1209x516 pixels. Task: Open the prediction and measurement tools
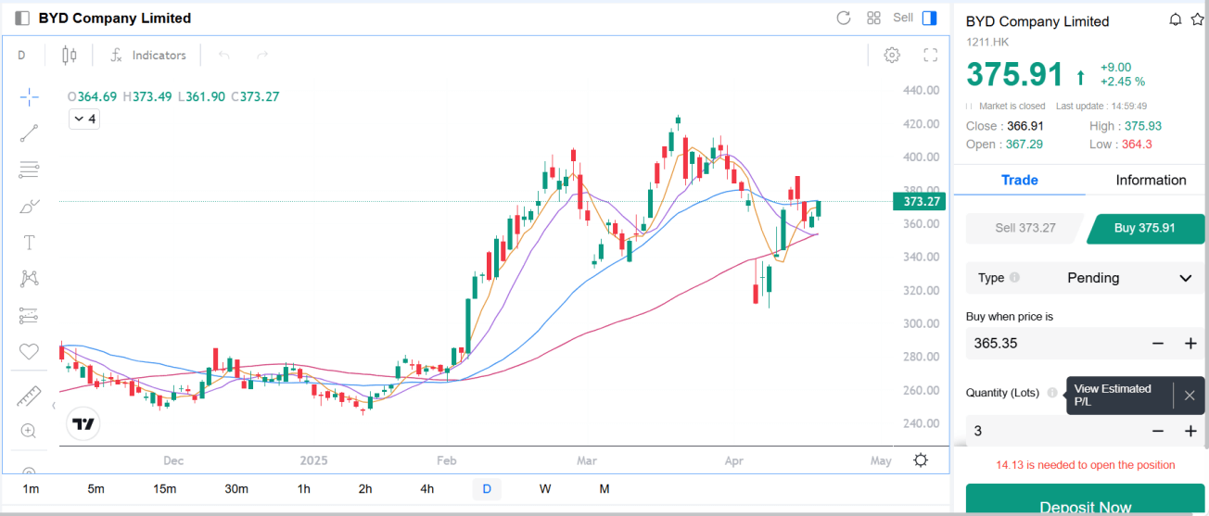[x=29, y=316]
